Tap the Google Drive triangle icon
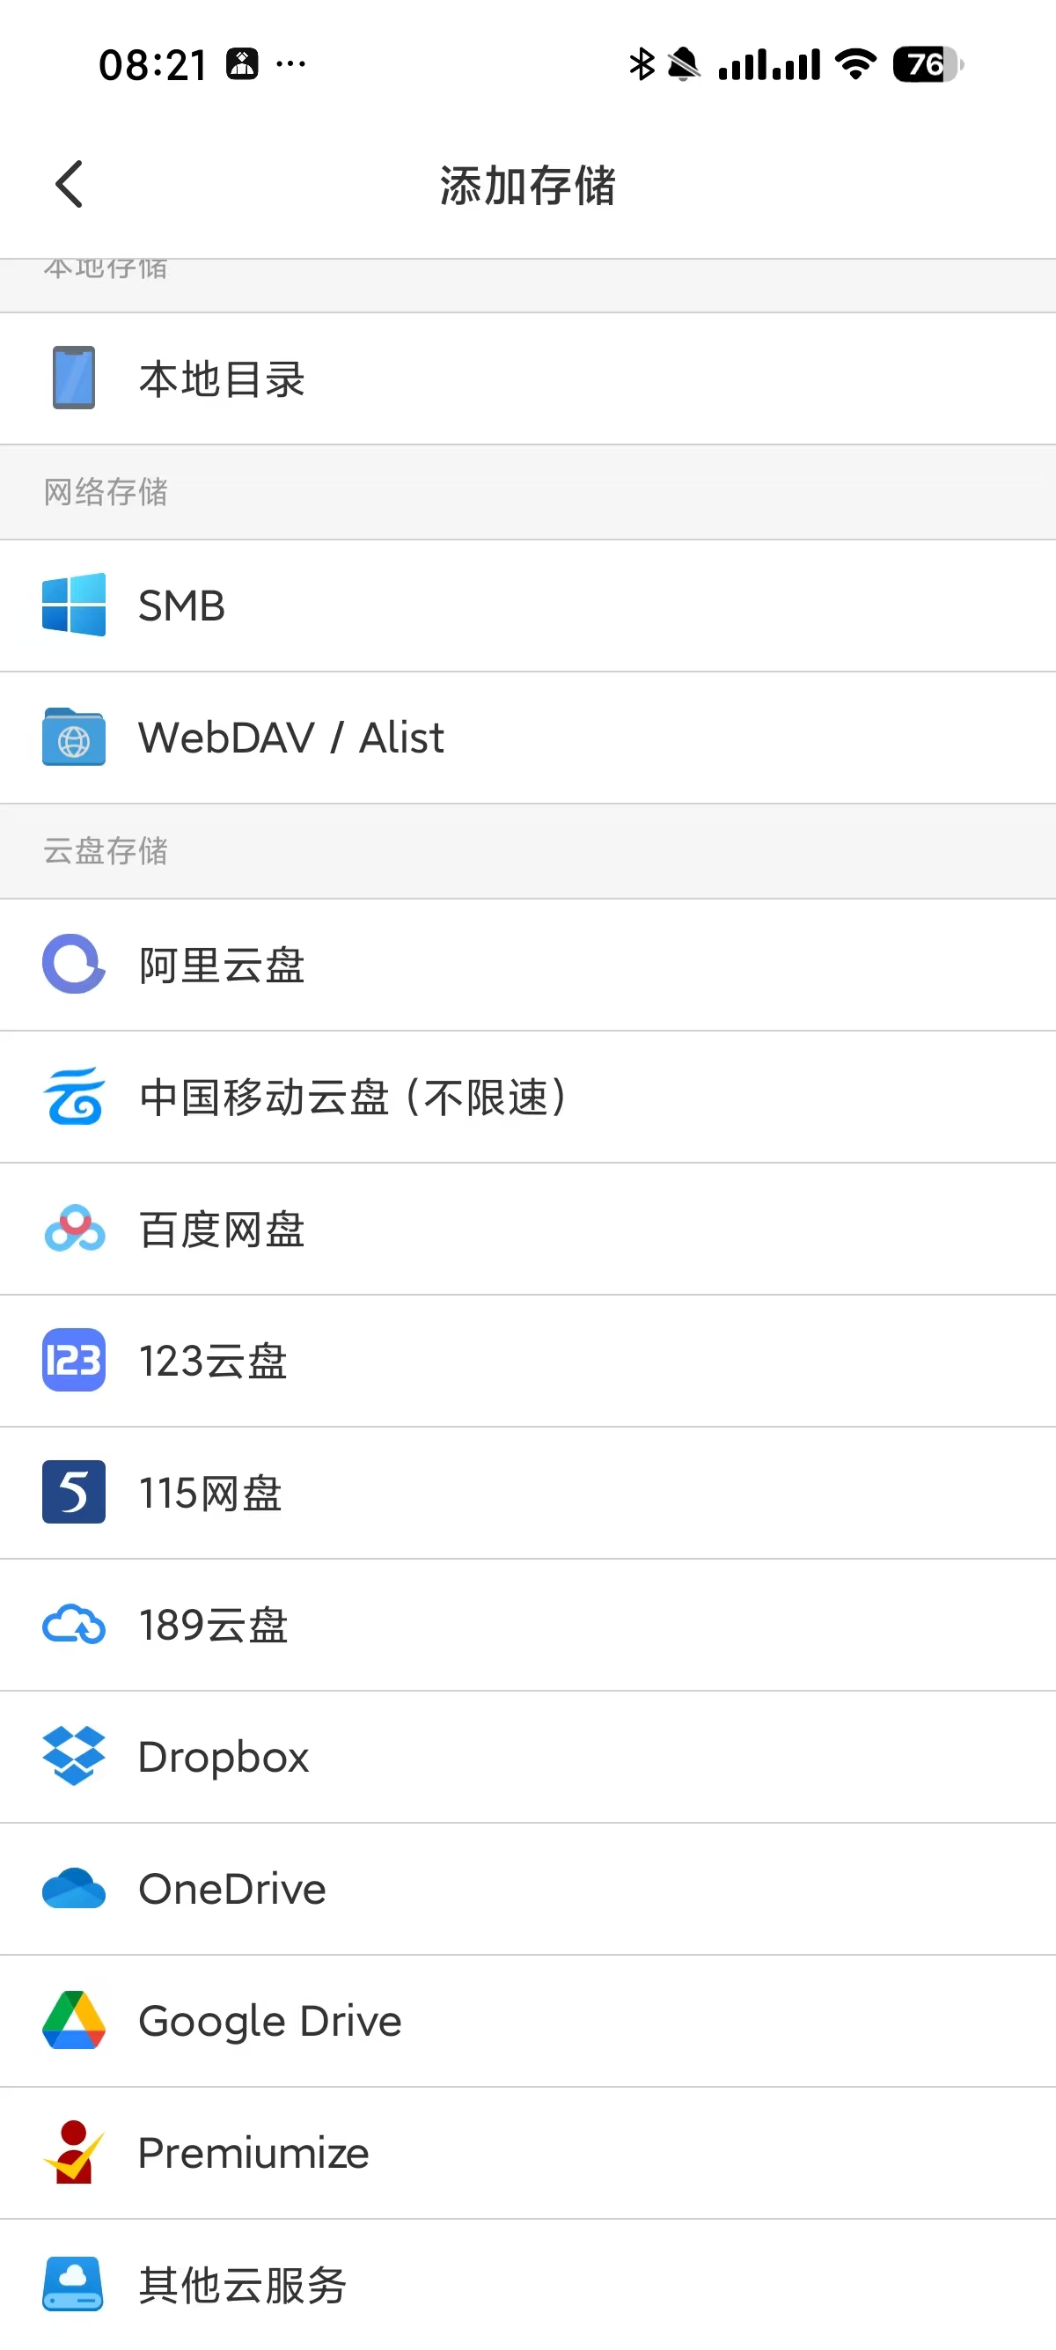This screenshot has width=1056, height=2350. click(74, 2020)
